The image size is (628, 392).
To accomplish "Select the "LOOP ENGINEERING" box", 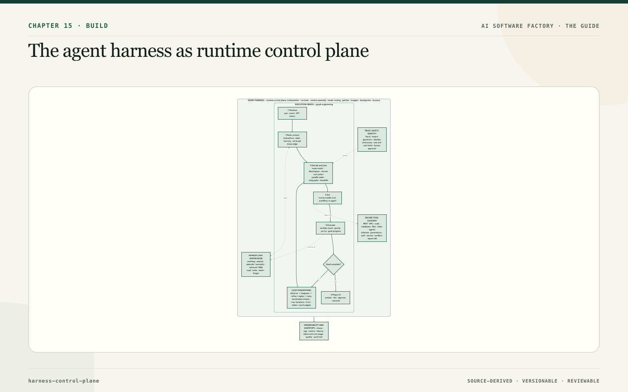I will [301, 298].
